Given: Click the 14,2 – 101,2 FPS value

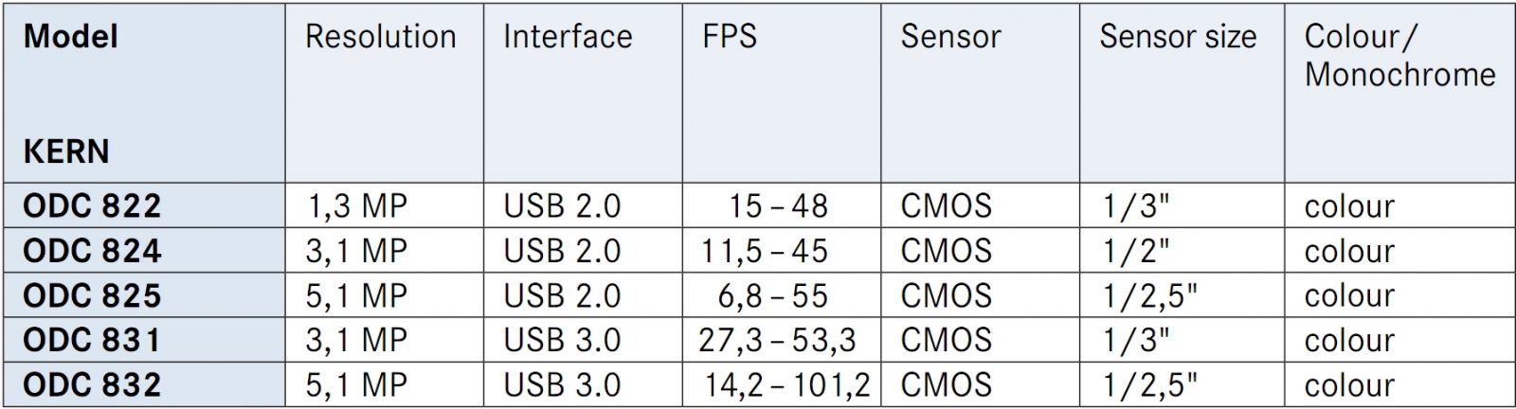Looking at the screenshot, I should pos(786,384).
